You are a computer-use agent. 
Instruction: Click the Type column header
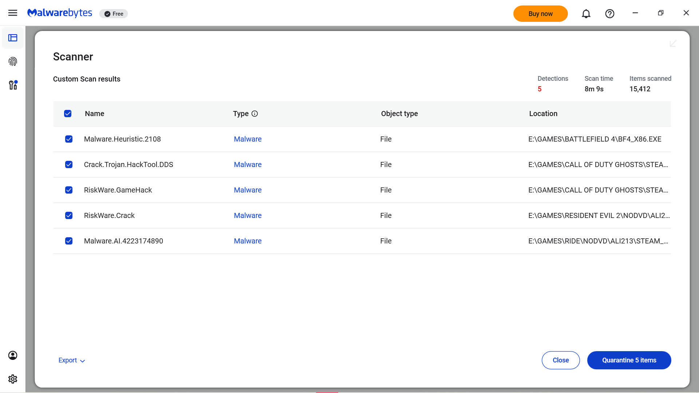pos(241,114)
